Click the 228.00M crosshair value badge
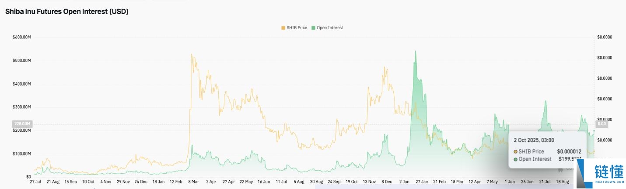The image size is (626, 189). tap(22, 124)
